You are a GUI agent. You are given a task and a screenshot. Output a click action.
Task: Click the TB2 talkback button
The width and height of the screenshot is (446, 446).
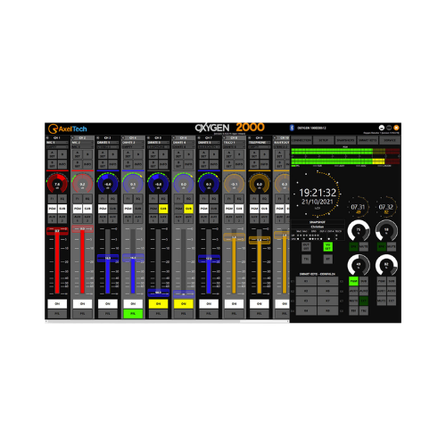[x=363, y=310]
